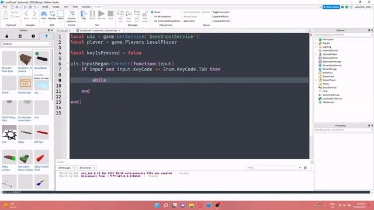Click Expand All Folds action

[x=220, y=16]
